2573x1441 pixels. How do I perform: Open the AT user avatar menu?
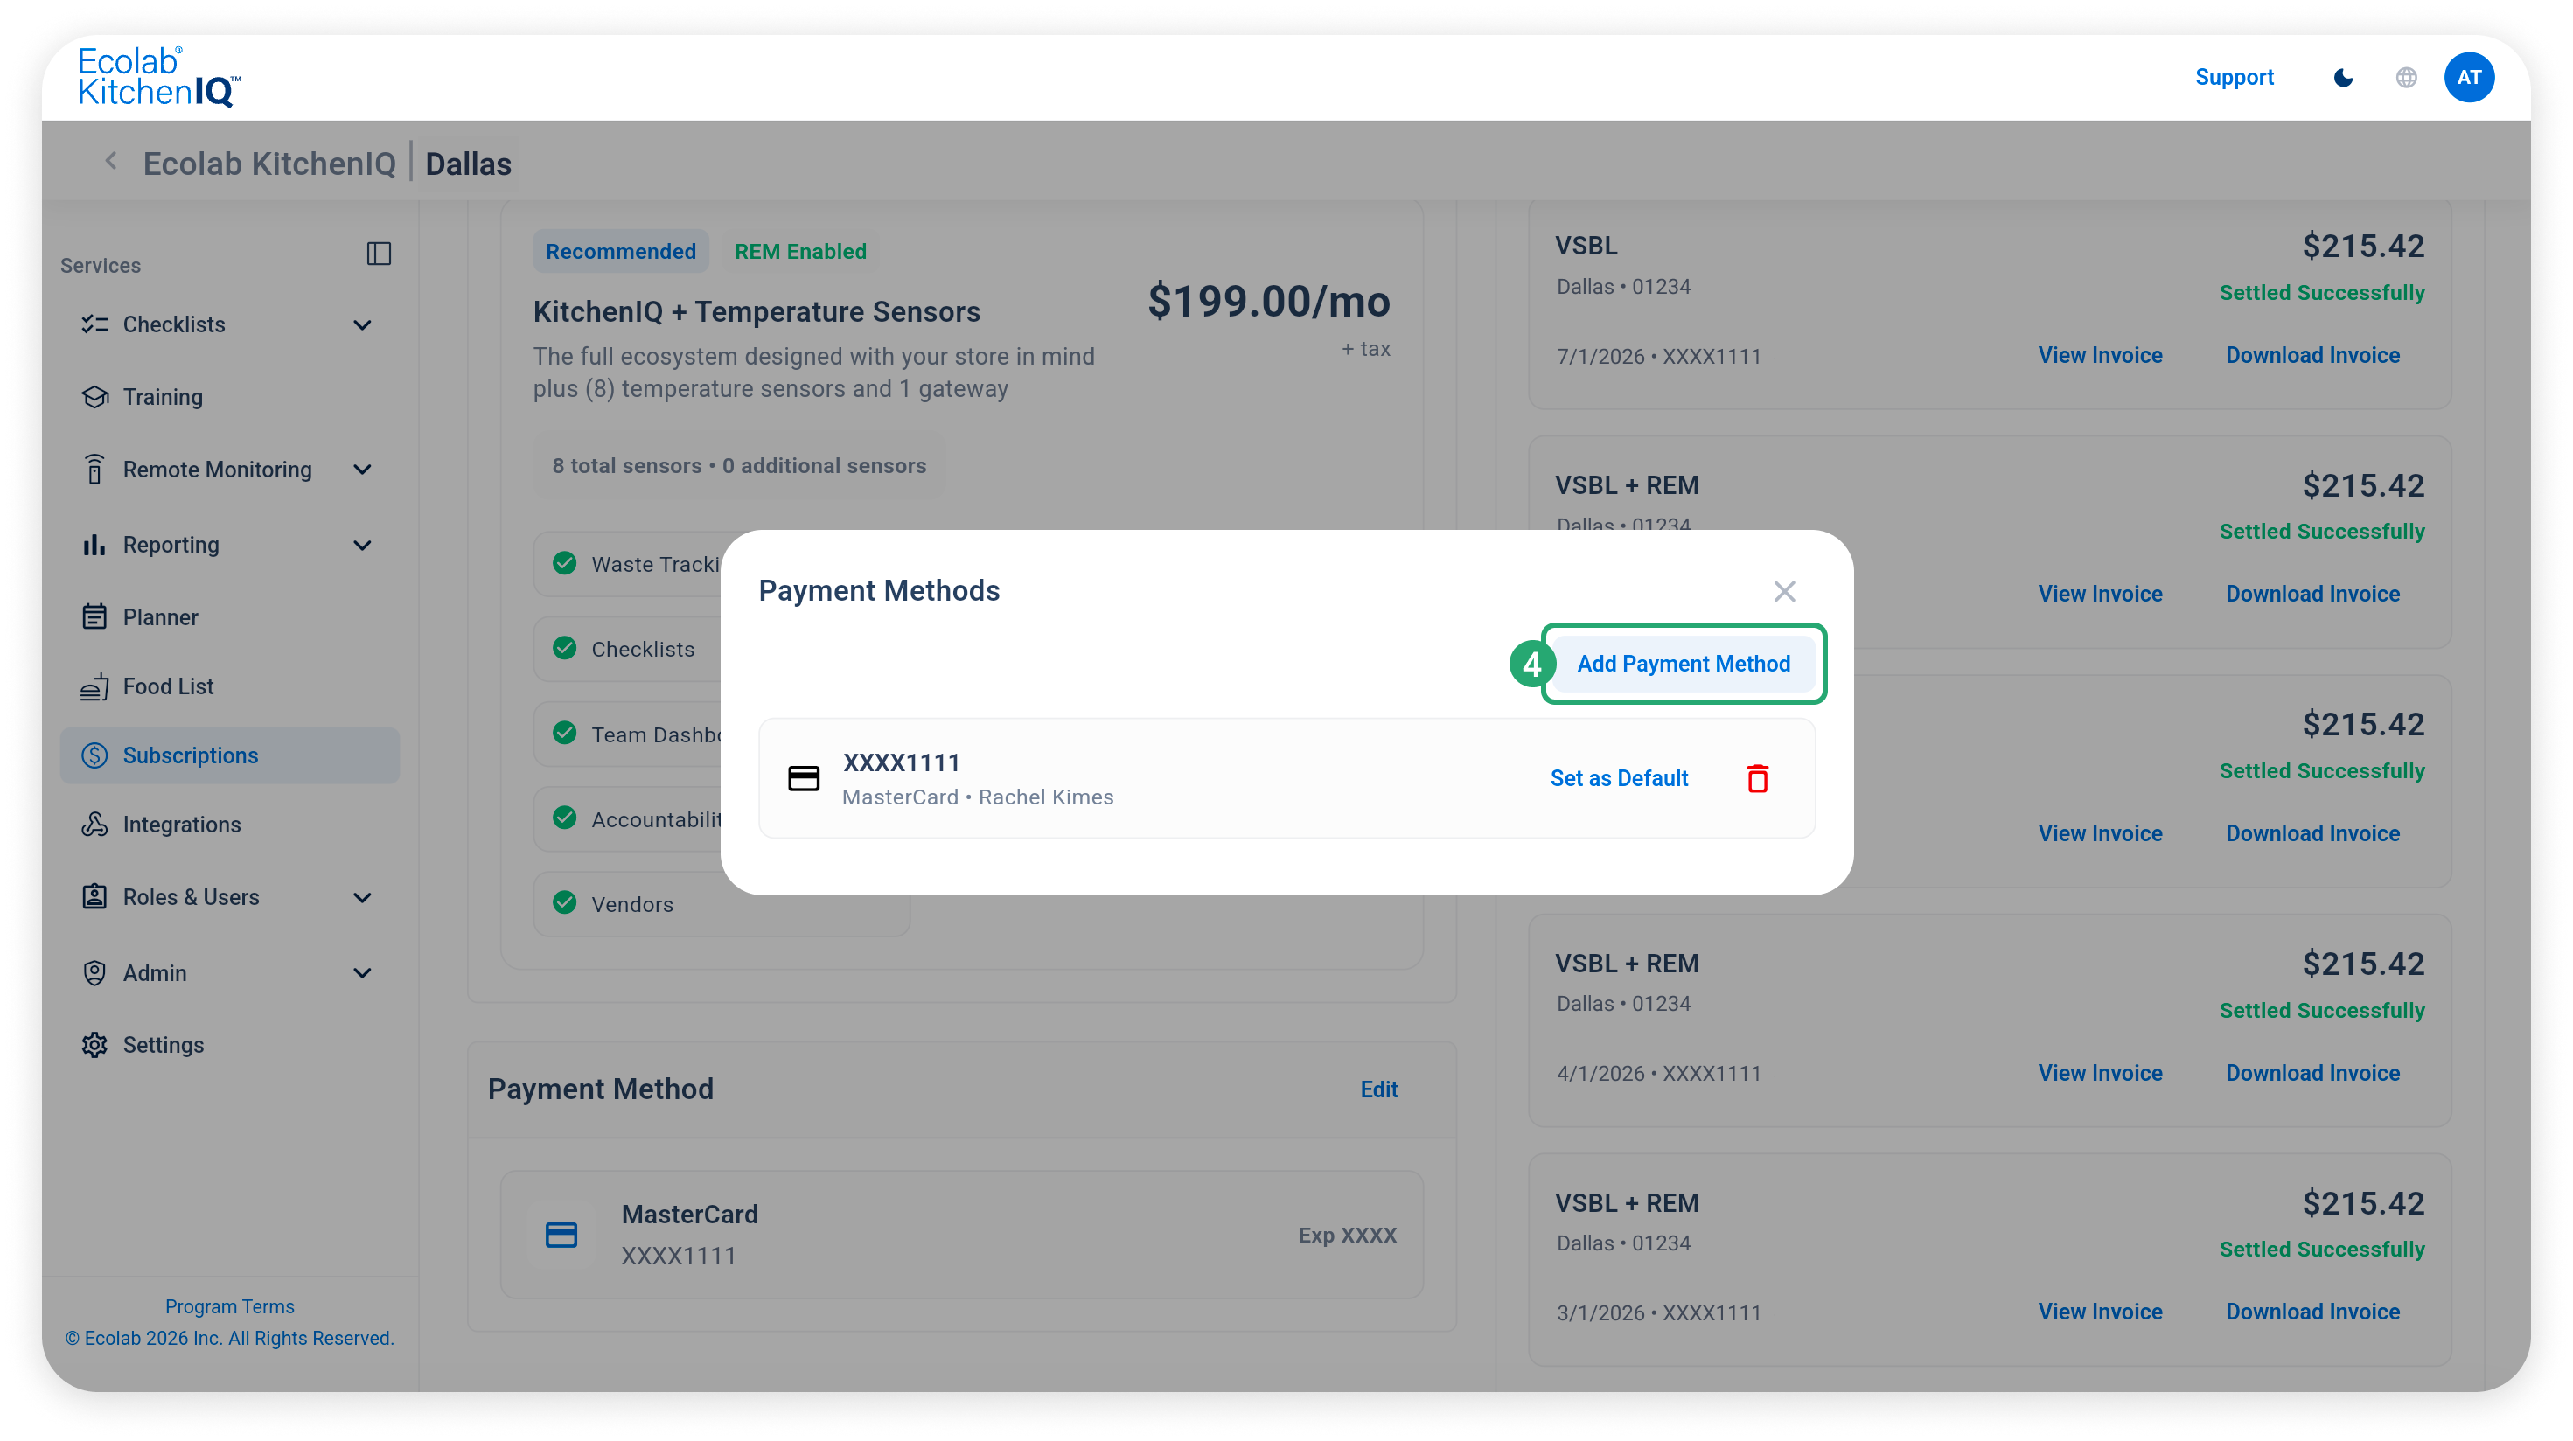click(x=2469, y=78)
